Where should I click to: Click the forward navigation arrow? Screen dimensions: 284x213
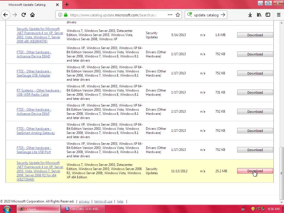pyautogui.click(x=15, y=15)
